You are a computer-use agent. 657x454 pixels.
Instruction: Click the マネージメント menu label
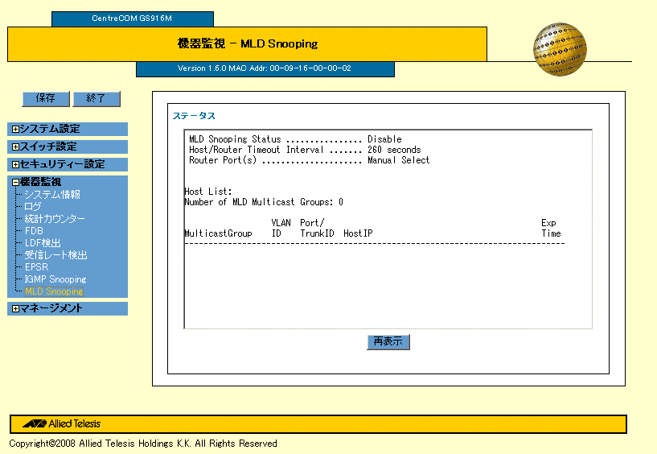pyautogui.click(x=51, y=308)
